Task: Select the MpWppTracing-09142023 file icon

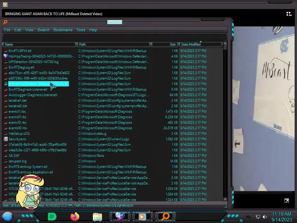Action: [x=6, y=56]
